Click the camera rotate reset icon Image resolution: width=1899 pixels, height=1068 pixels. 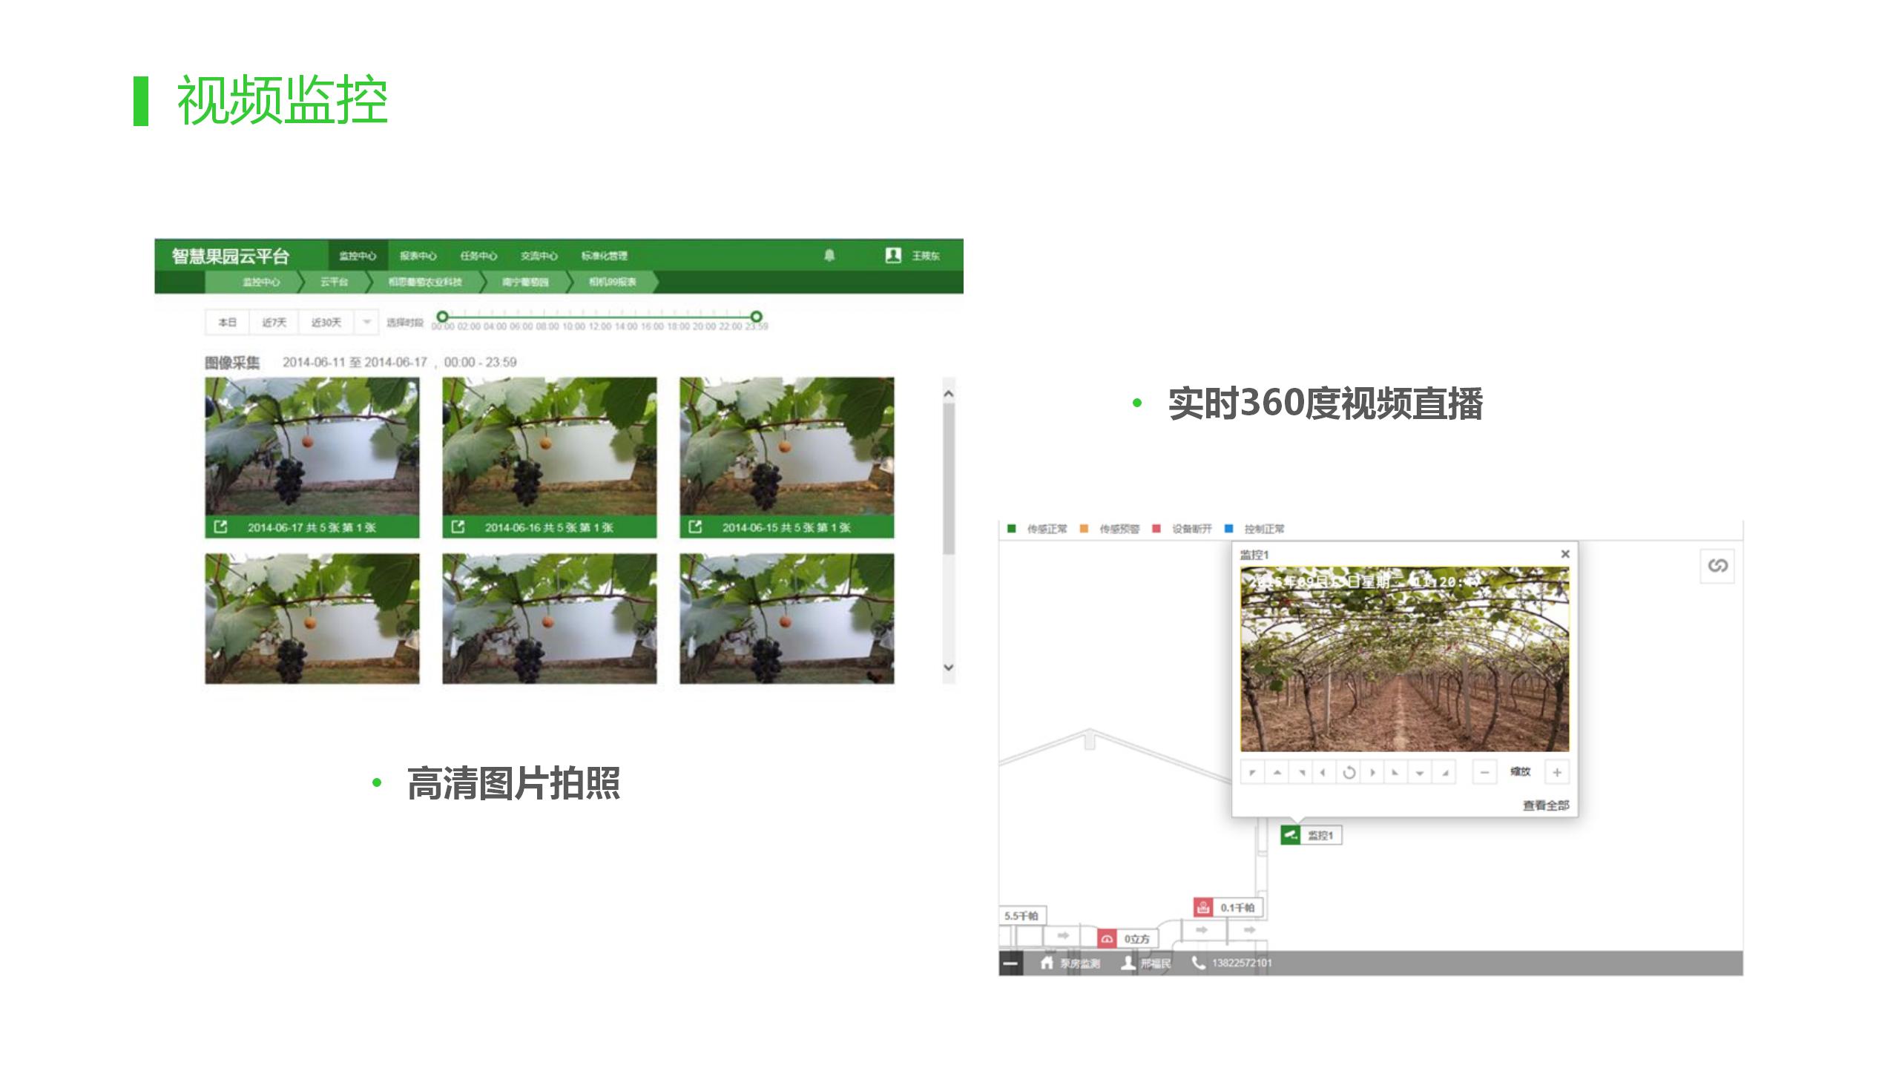pos(1349,773)
